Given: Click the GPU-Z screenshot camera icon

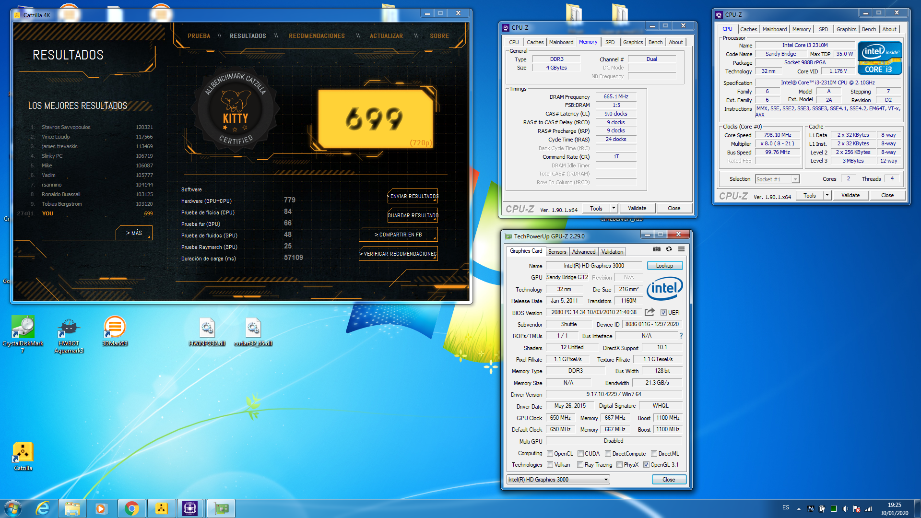Looking at the screenshot, I should coord(657,249).
